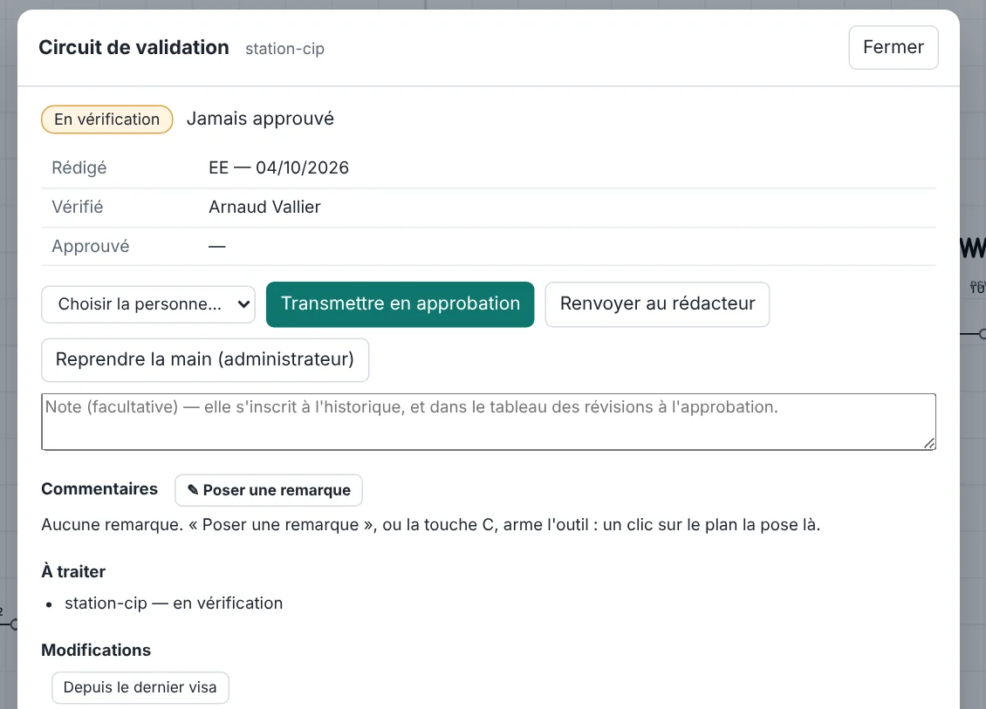Image resolution: width=986 pixels, height=709 pixels.
Task: Close the dialog with Fermer button
Action: (x=893, y=47)
